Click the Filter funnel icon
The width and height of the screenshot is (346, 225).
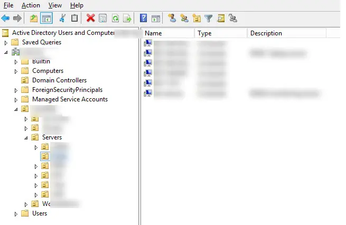(208, 18)
